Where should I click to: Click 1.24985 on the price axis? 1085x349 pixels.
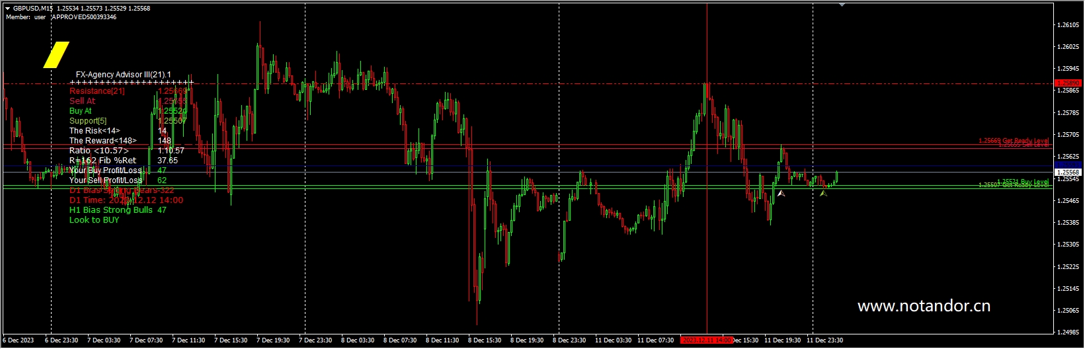1068,332
